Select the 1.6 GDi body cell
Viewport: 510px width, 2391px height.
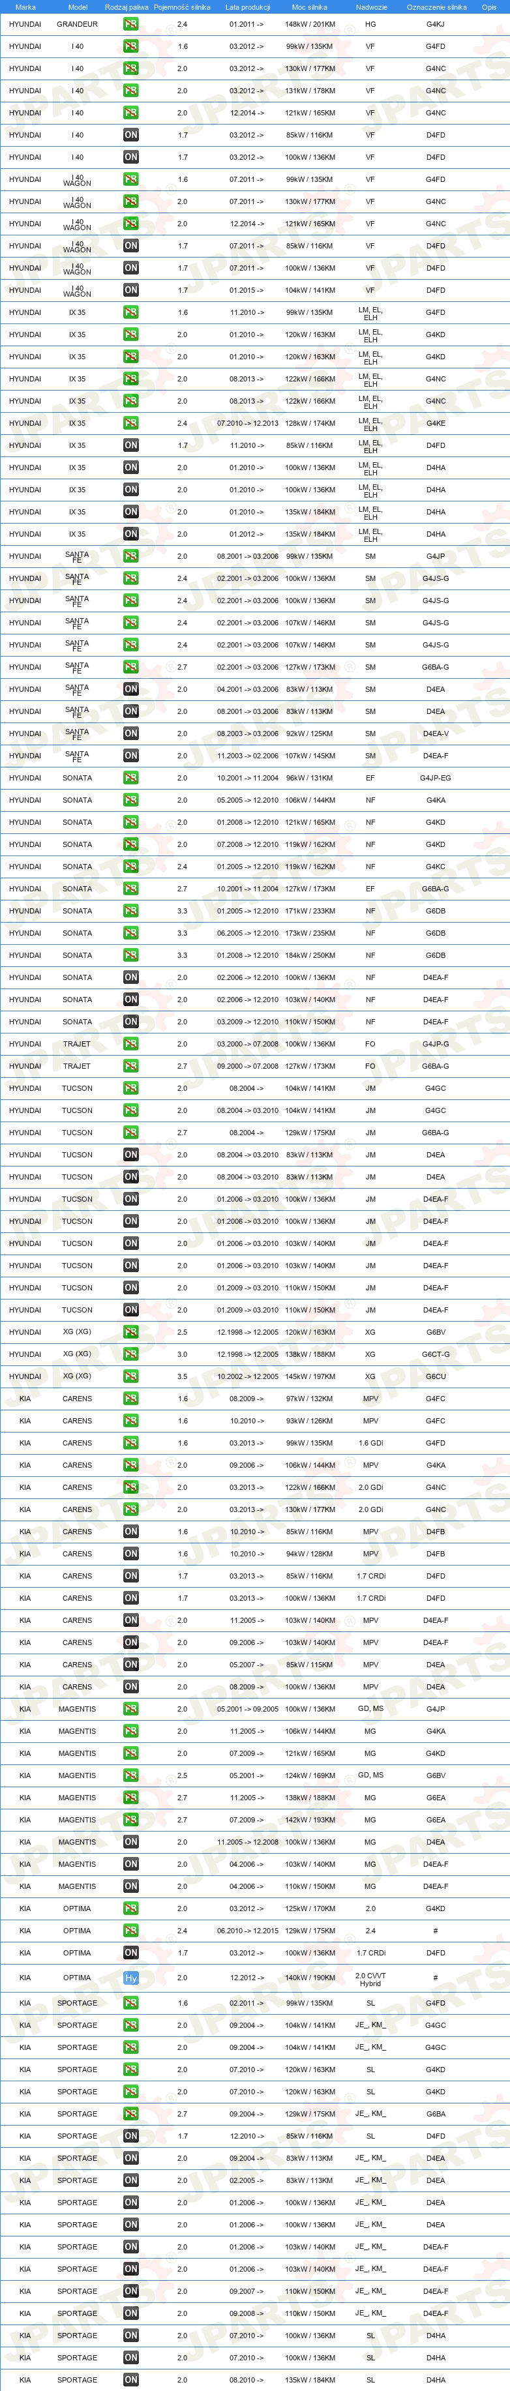[370, 1444]
